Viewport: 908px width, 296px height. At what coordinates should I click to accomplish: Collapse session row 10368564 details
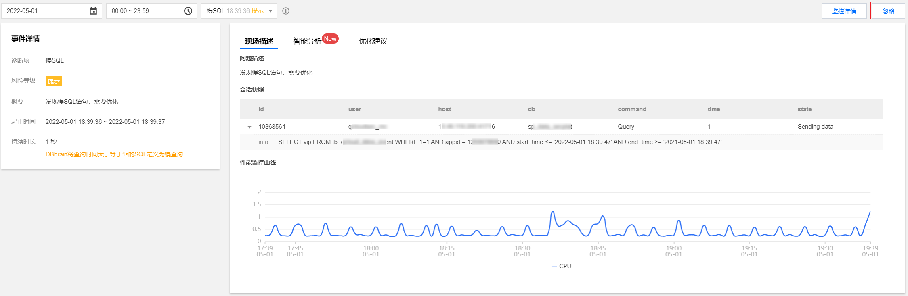click(x=250, y=127)
